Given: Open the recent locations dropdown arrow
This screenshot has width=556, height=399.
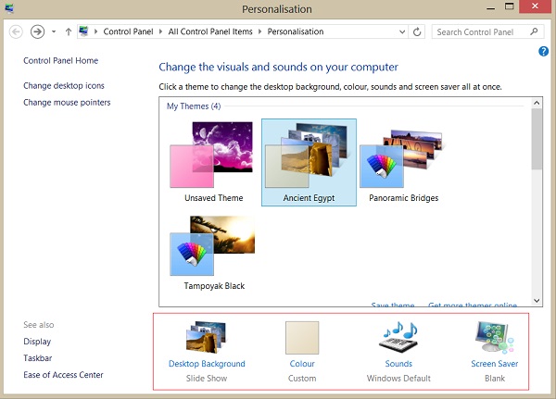Looking at the screenshot, I should point(54,31).
